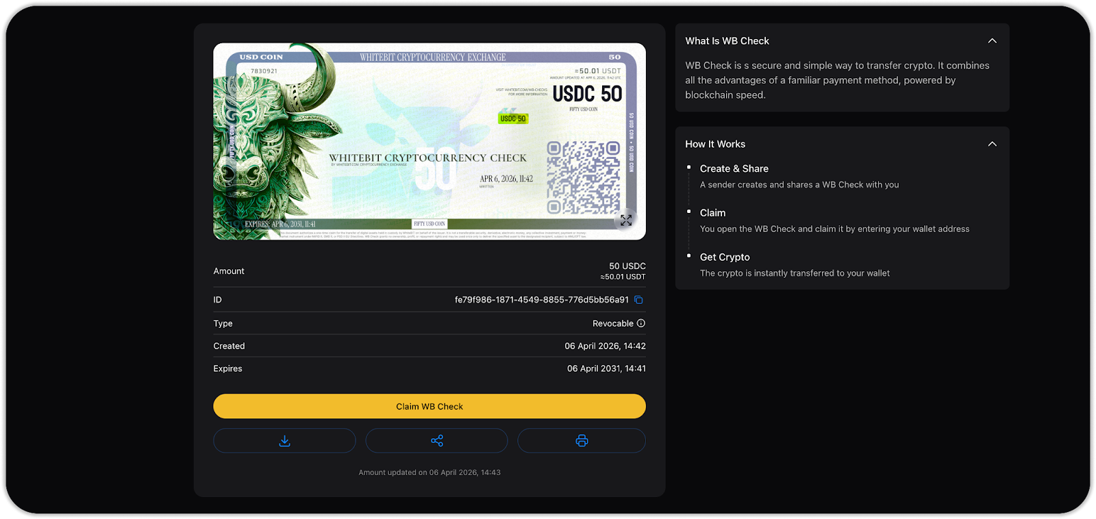
Task: Copy the WB Check ID
Action: pyautogui.click(x=638, y=300)
